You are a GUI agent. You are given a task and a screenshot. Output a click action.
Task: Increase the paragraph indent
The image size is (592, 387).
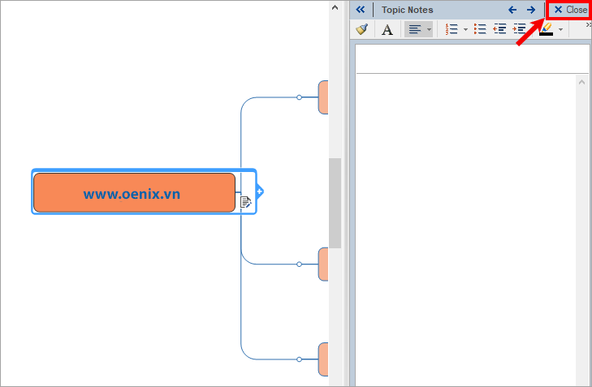pos(519,29)
